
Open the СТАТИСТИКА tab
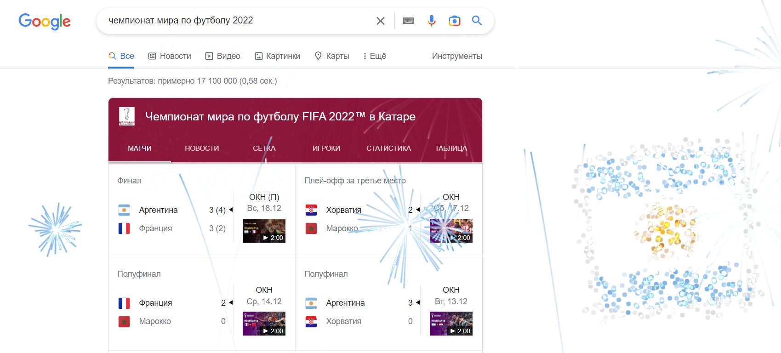coord(388,148)
